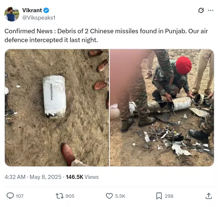Viewport: 218px width, 207px height.
Task: View the 146.5K Views analytics
Action: pos(82,177)
